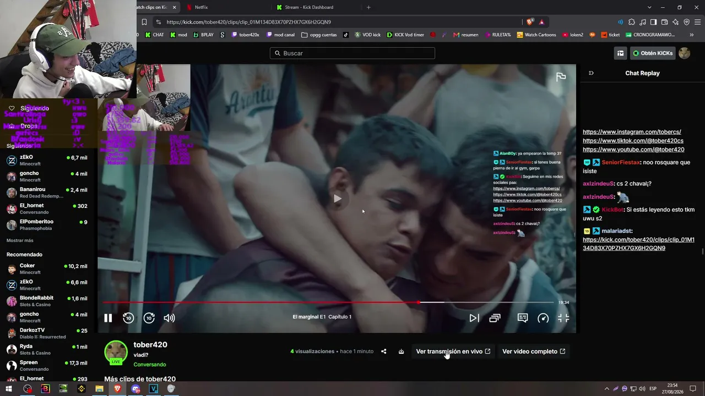Open the playback speed control
This screenshot has height=396, width=705.
543,318
